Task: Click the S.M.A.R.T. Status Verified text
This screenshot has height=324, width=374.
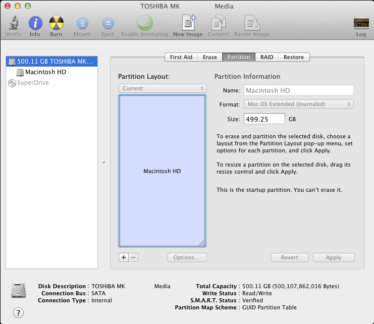Action: click(x=252, y=300)
